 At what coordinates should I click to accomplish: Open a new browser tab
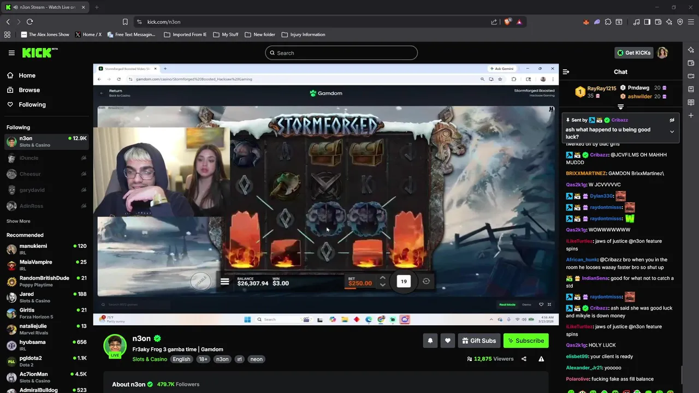(97, 7)
